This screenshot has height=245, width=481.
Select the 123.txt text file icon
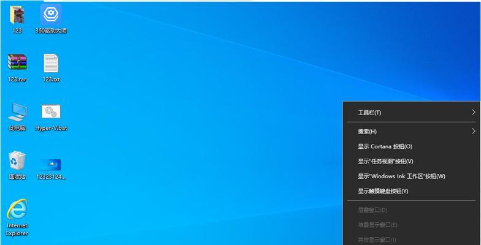[51, 62]
